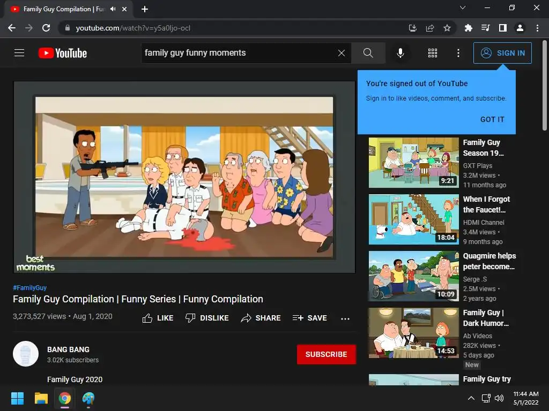Click the SIGN IN button
Viewport: 549px width, 411px height.
pyautogui.click(x=502, y=53)
